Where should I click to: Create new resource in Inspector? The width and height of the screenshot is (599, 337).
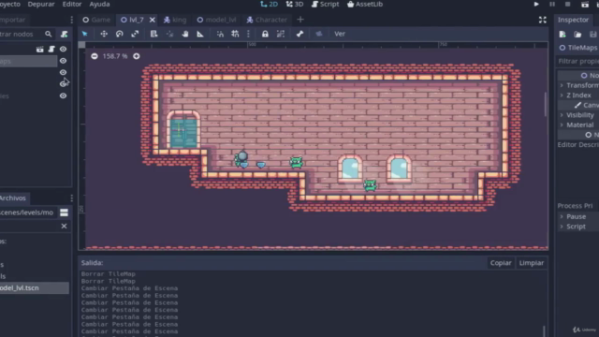tap(562, 35)
